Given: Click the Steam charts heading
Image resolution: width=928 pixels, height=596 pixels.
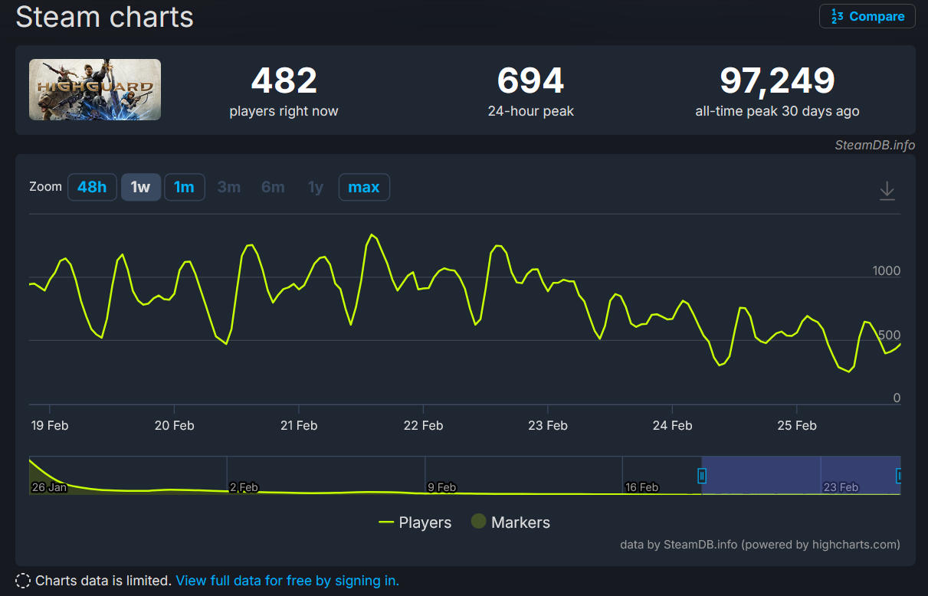Looking at the screenshot, I should point(104,16).
